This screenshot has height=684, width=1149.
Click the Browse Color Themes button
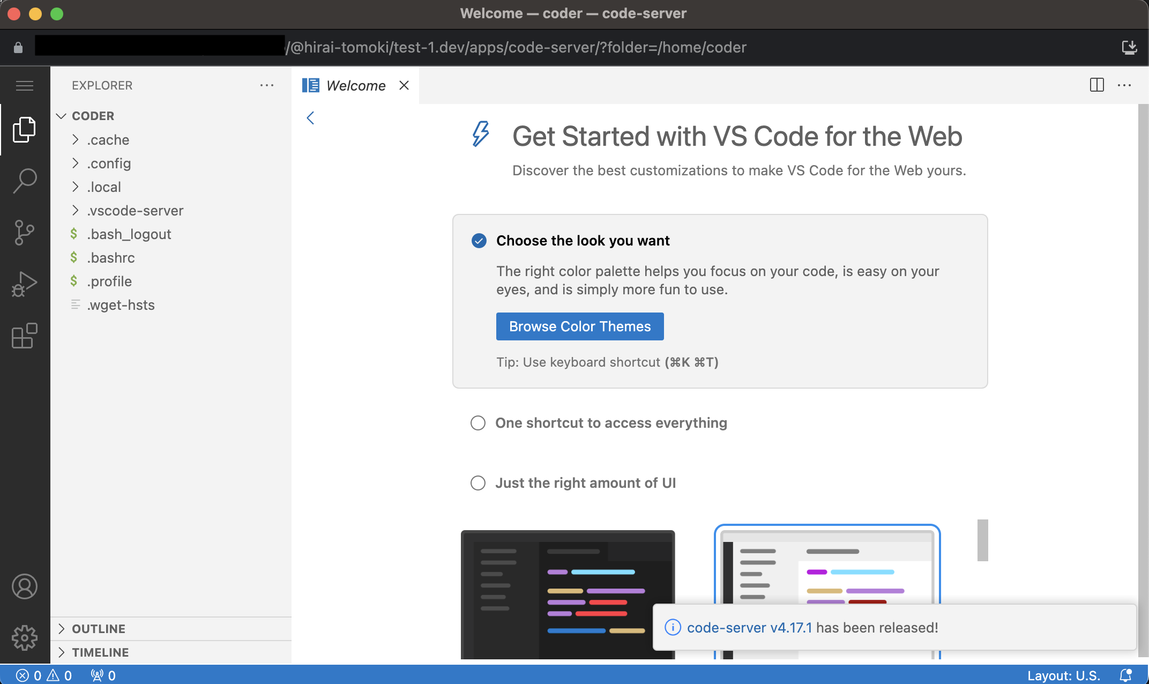[x=579, y=326]
